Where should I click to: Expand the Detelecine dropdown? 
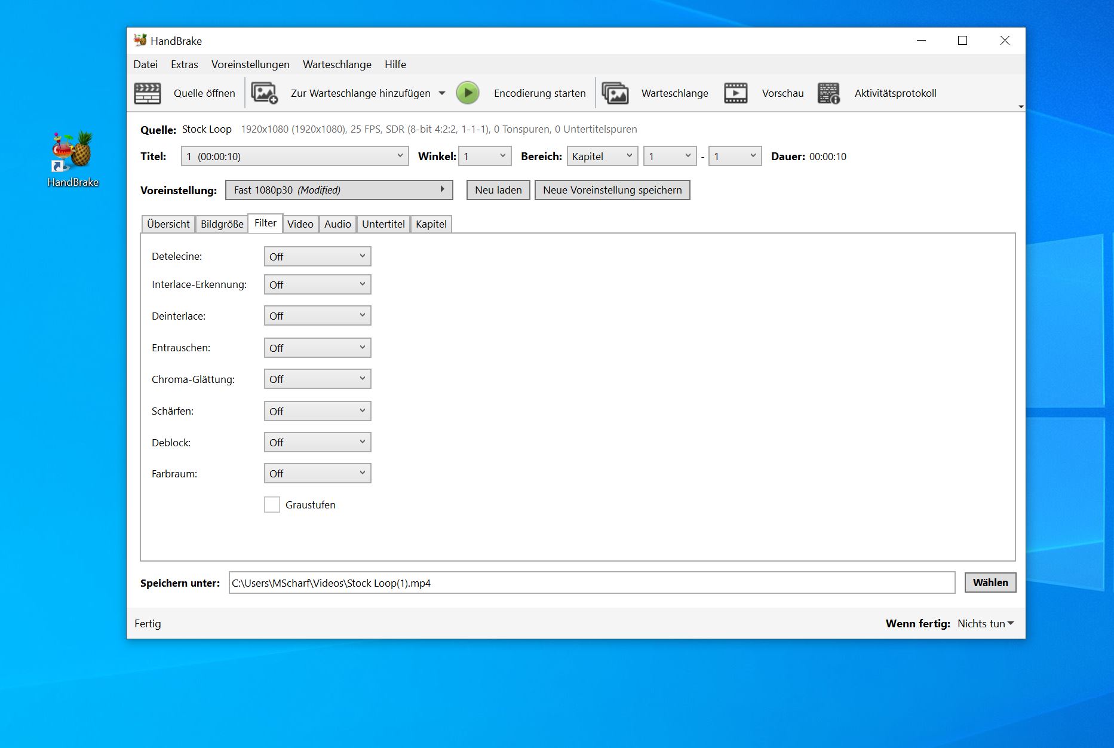coord(317,257)
